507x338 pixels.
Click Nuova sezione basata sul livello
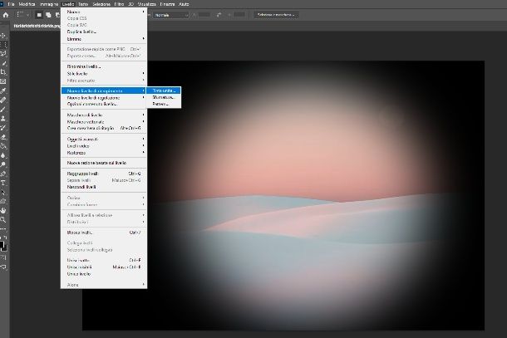tap(104, 163)
